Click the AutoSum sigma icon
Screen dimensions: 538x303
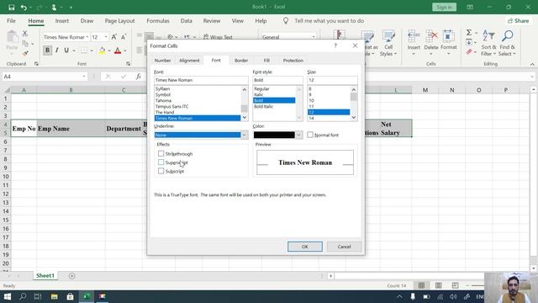469,33
